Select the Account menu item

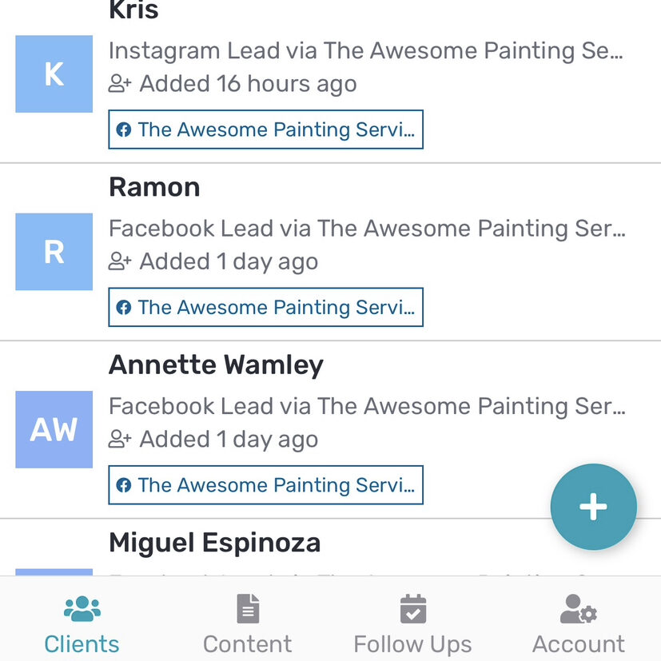(x=578, y=643)
